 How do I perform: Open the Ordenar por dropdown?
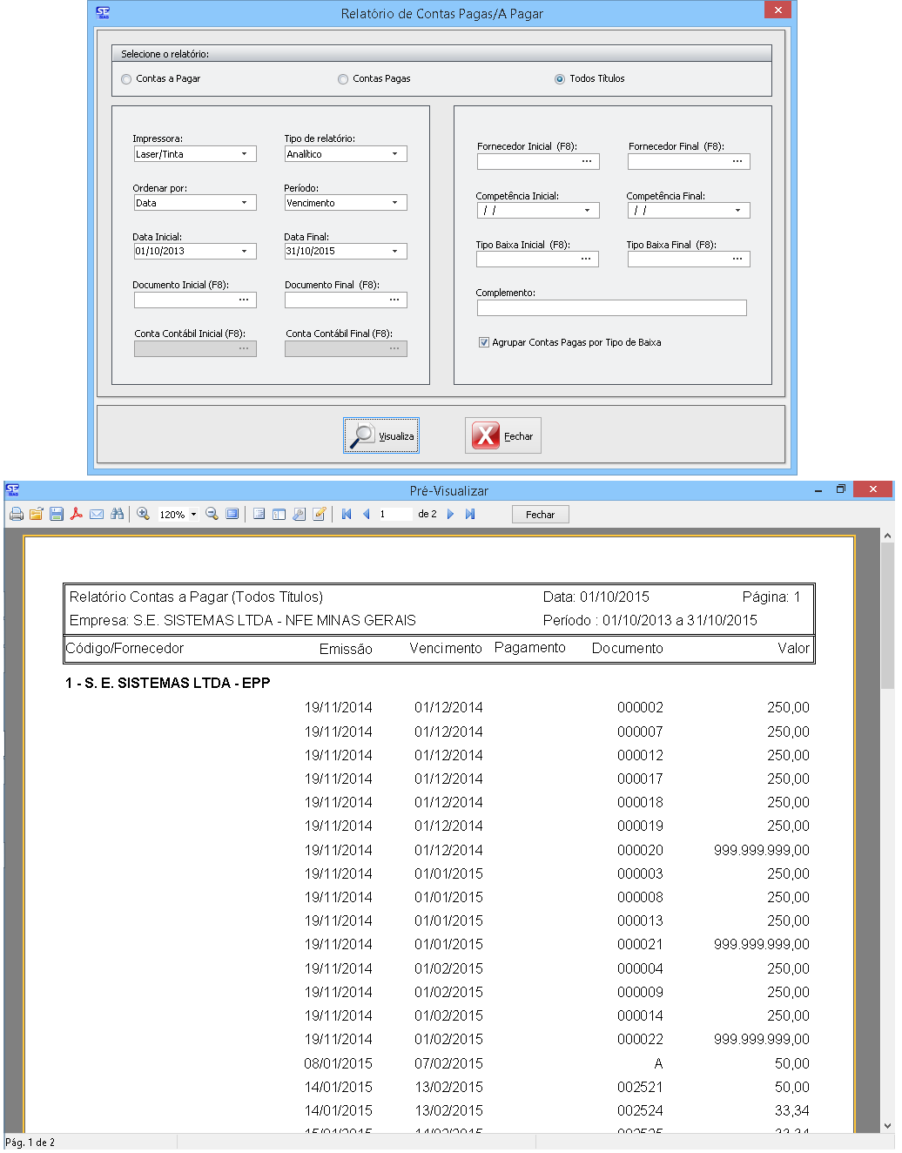[x=244, y=203]
